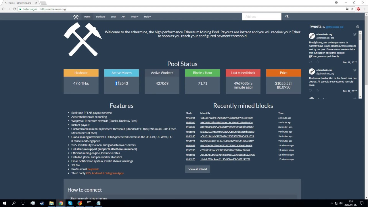The height and width of the screenshot is (207, 368).
Task: Open Task View on the taskbar
Action: [x=23, y=203]
